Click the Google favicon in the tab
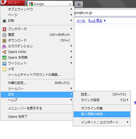This screenshot has width=136, height=139. pyautogui.click(x=31, y=4)
